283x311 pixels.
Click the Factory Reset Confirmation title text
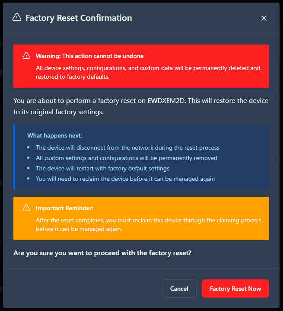(x=79, y=18)
